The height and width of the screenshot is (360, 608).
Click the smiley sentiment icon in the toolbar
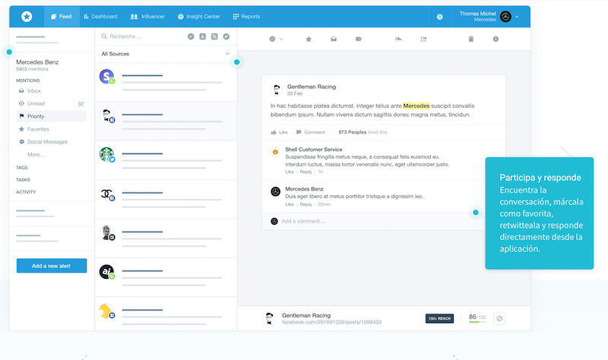click(x=272, y=39)
